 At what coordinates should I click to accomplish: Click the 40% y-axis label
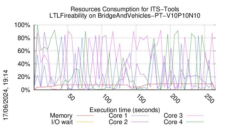pos(24,64)
